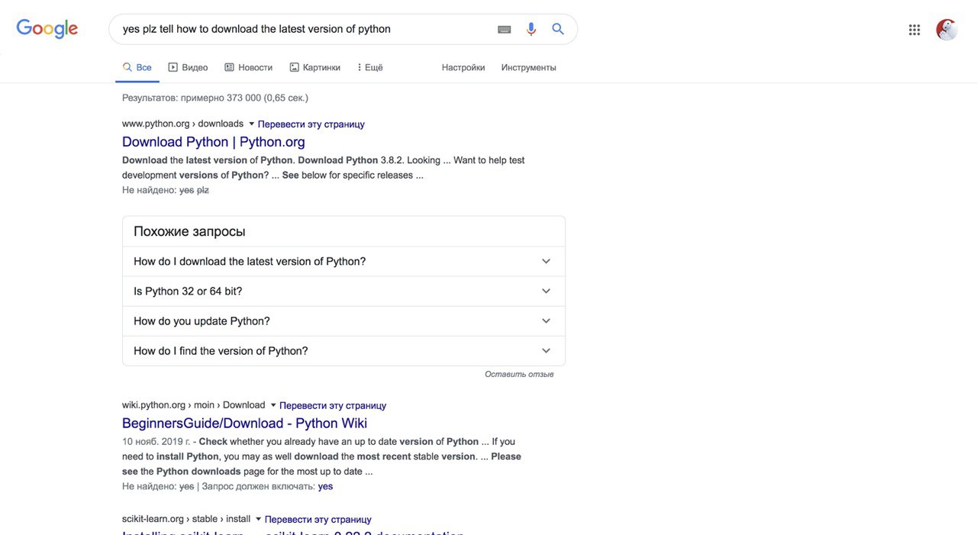The width and height of the screenshot is (977, 535).
Task: Open Инструменты search tools
Action: [x=529, y=67]
